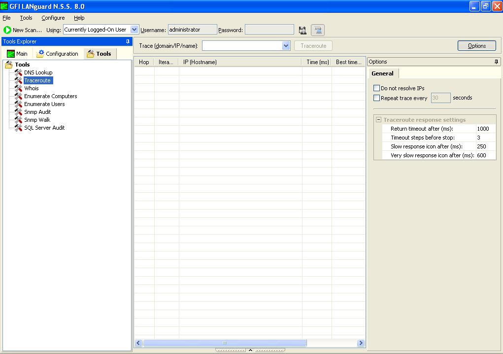The height and width of the screenshot is (354, 503).
Task: Focus the Username input field
Action: click(193, 30)
